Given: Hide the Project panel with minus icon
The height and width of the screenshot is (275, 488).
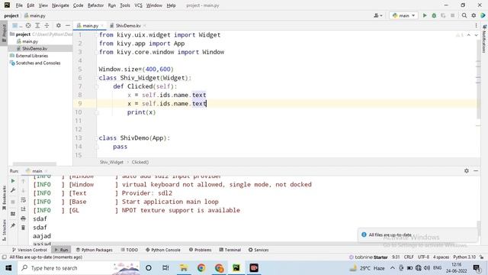Looking at the screenshot, I should coord(68,25).
